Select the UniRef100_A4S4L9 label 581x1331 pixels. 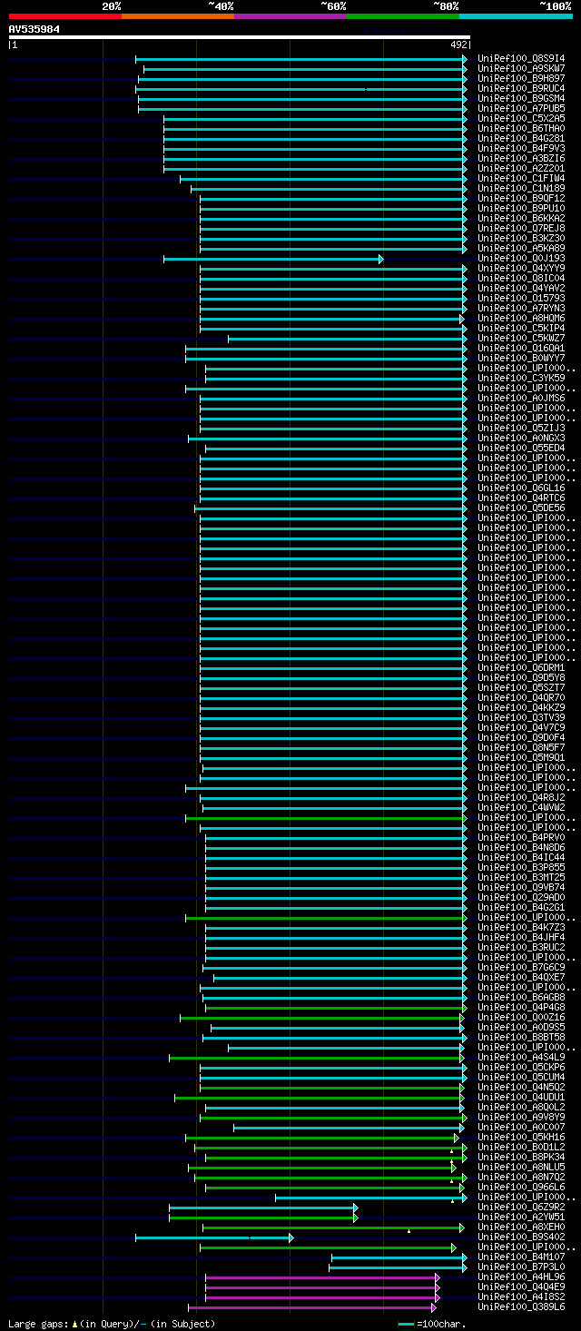[x=521, y=1057]
